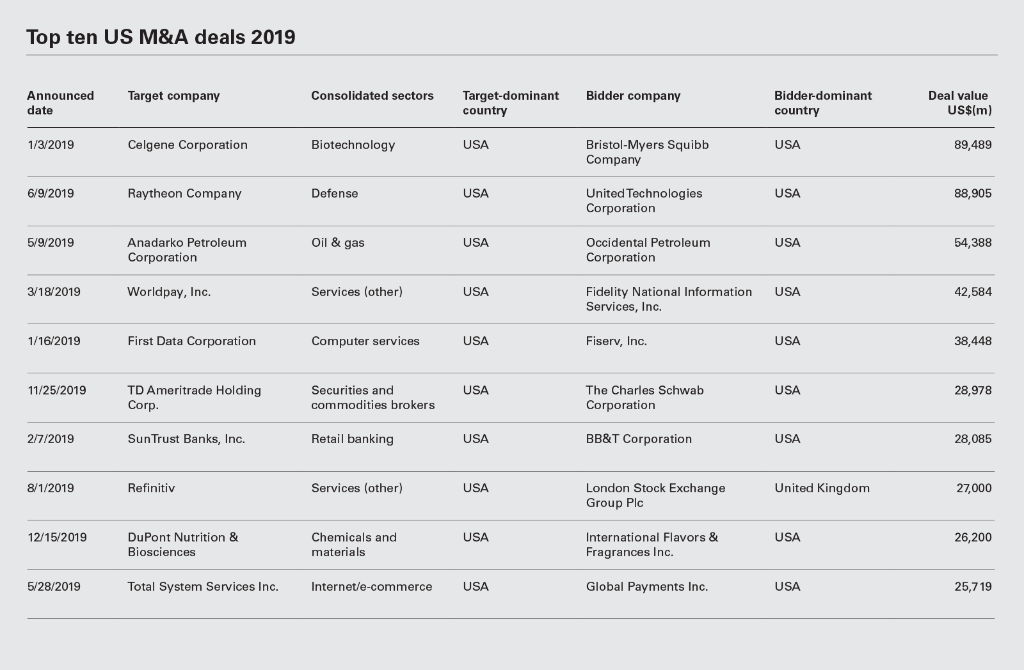
Task: Click the 'Top ten US M&A deals 2019' title
Action: tap(161, 37)
